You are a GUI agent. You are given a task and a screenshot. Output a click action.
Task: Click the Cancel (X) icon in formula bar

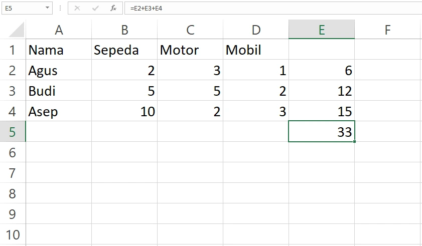[77, 9]
